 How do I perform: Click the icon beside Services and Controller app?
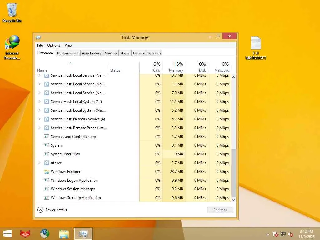(x=47, y=137)
